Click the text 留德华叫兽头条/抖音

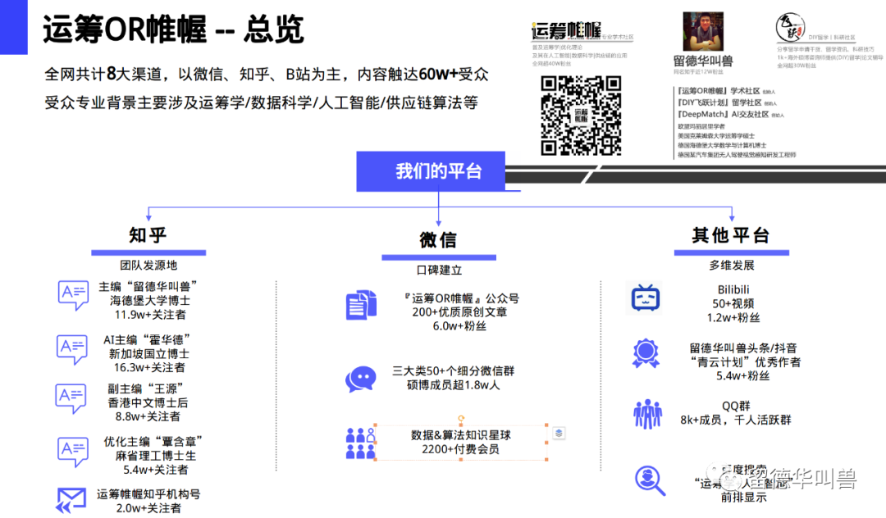(x=743, y=348)
